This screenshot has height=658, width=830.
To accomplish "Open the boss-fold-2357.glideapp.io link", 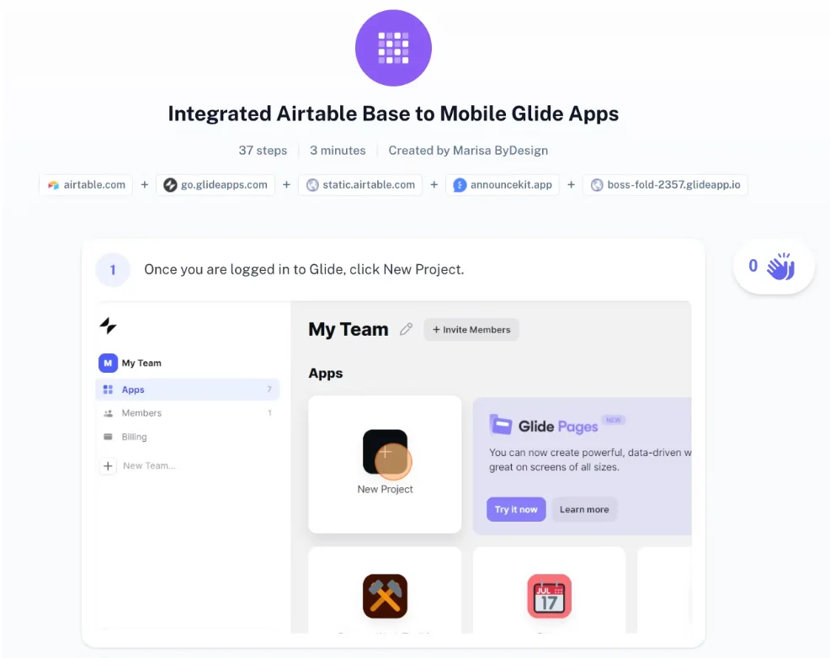I will point(665,184).
